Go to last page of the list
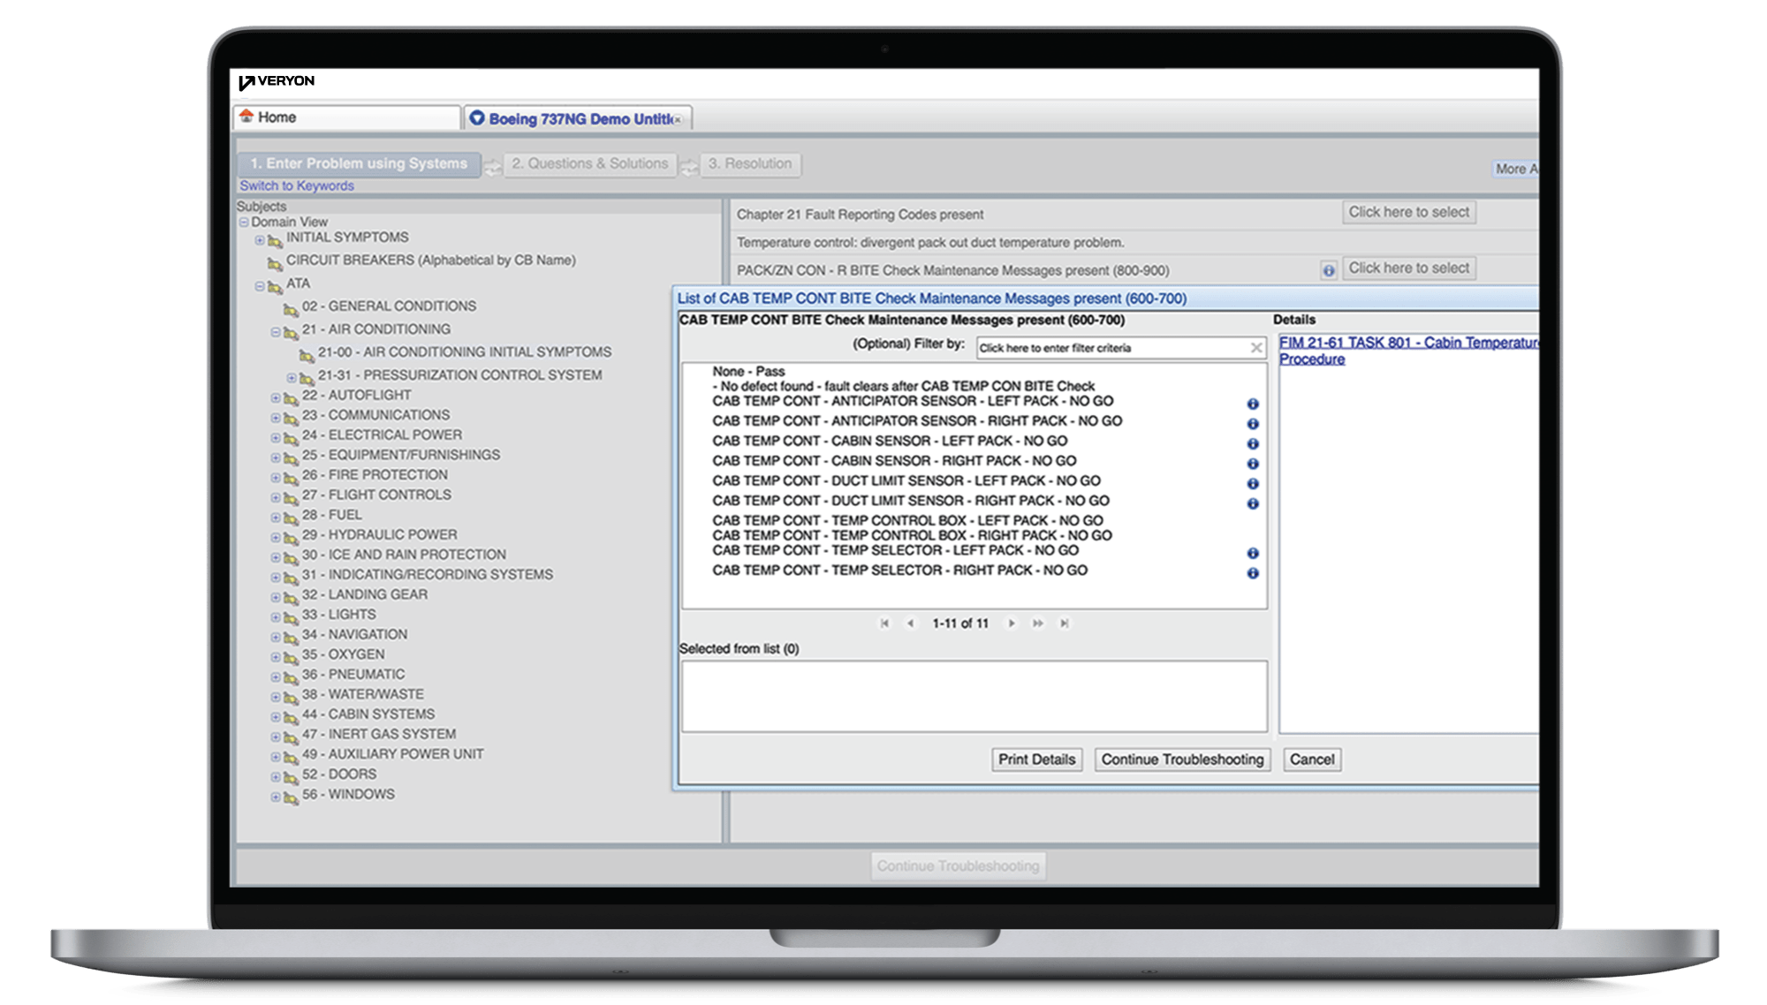The width and height of the screenshot is (1767, 1005). pos(1065,623)
